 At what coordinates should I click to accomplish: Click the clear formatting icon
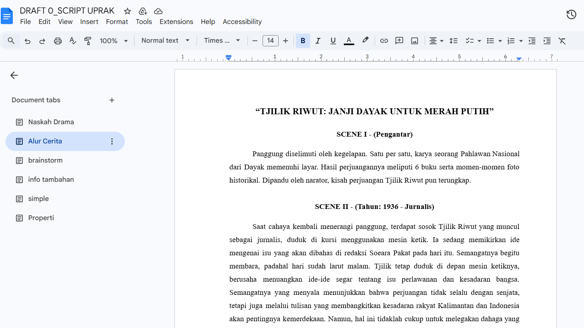tap(562, 41)
